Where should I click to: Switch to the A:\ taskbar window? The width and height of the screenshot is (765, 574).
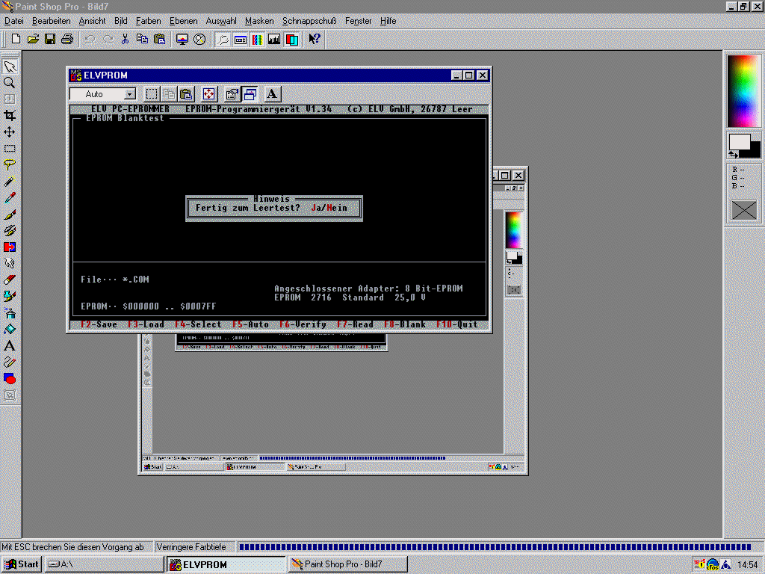click(x=105, y=564)
